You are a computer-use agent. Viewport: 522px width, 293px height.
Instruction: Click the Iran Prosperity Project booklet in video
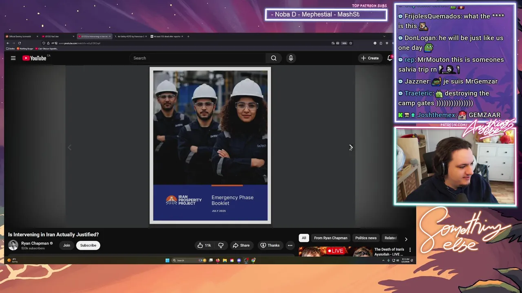[x=210, y=146]
